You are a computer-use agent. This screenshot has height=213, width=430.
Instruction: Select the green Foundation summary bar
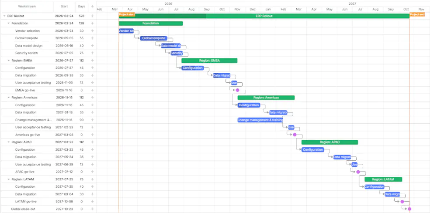click(151, 23)
